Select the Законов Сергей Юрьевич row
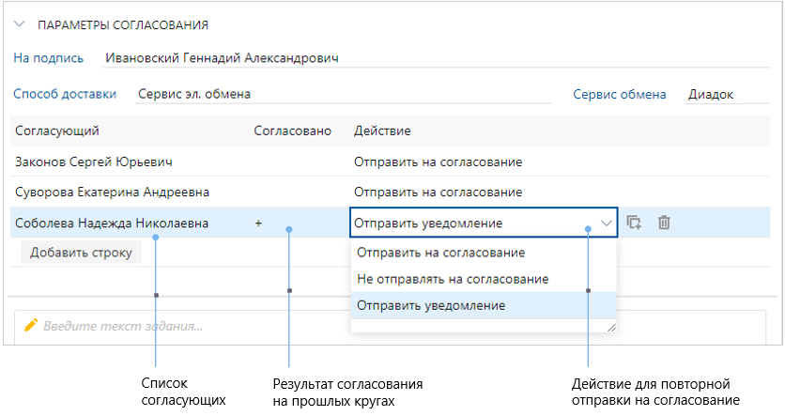Screen dimensions: 785x416 [94, 162]
